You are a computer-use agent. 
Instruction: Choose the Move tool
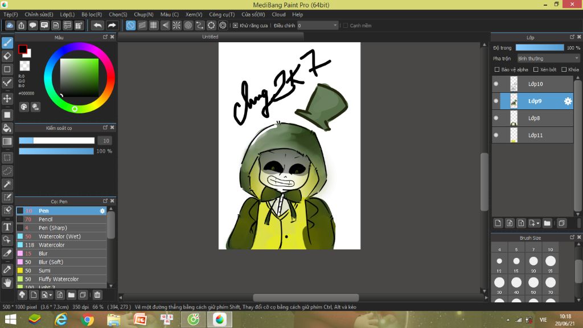pyautogui.click(x=7, y=99)
